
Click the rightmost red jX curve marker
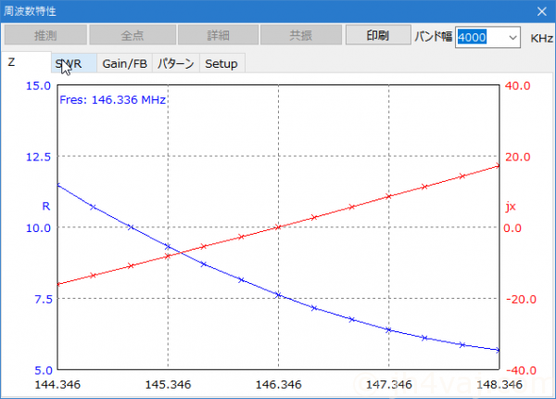click(499, 165)
